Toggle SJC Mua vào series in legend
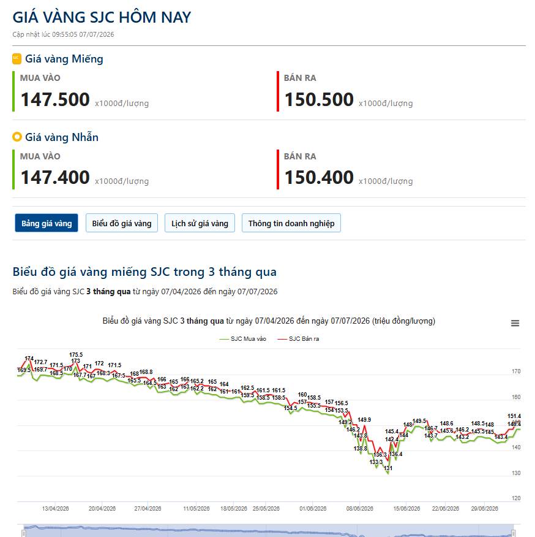 coord(242,339)
